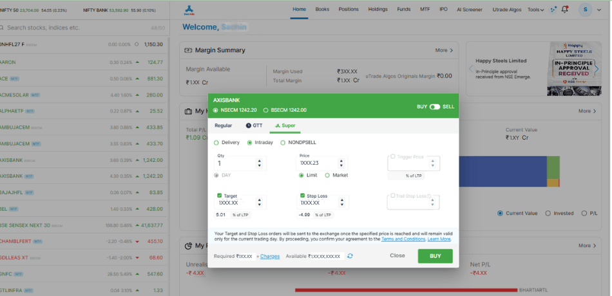
Task: Click the red BHARTIARTL bar
Action: pyautogui.click(x=406, y=290)
